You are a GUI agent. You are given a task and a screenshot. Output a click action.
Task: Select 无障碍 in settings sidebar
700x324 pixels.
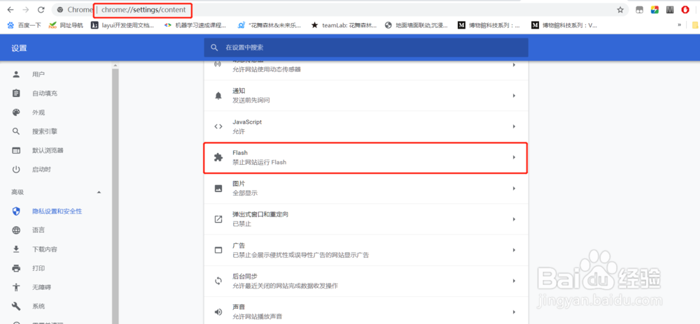click(41, 287)
